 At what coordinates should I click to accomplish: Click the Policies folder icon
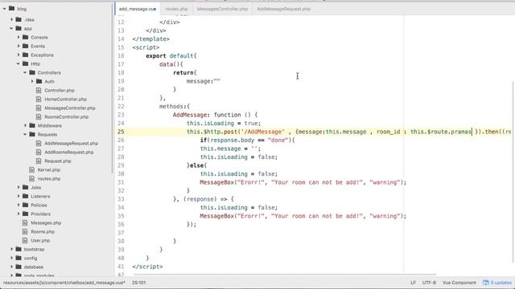(x=26, y=206)
